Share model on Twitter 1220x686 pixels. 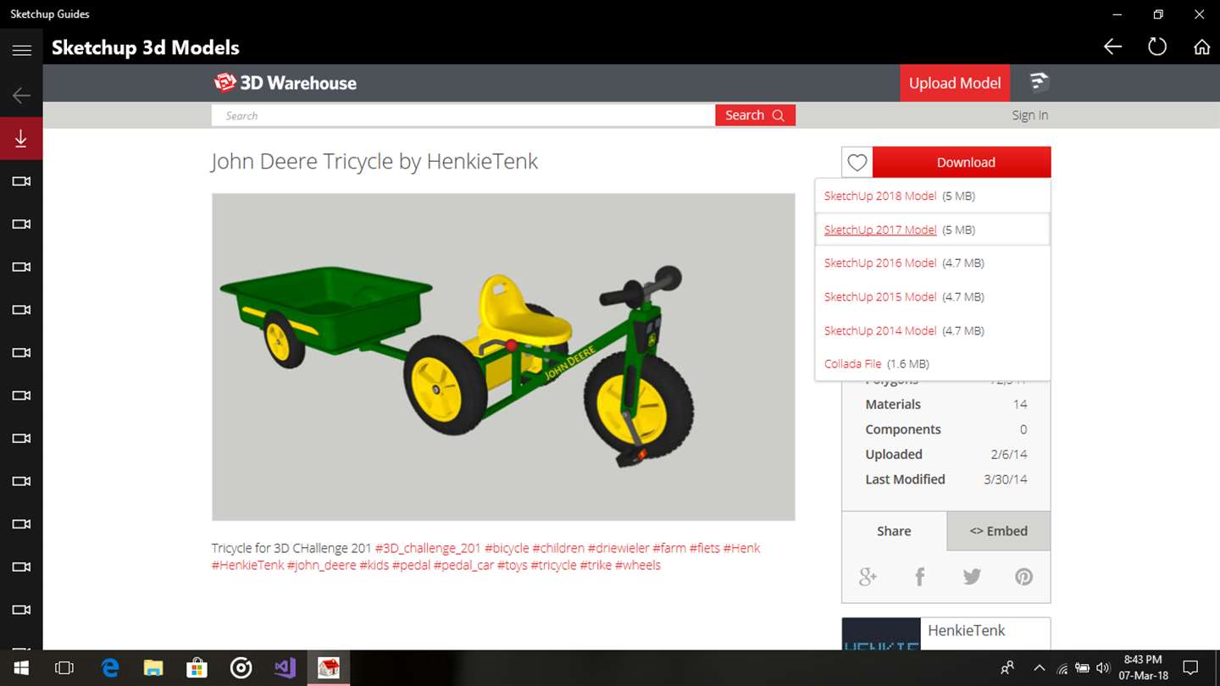(972, 577)
